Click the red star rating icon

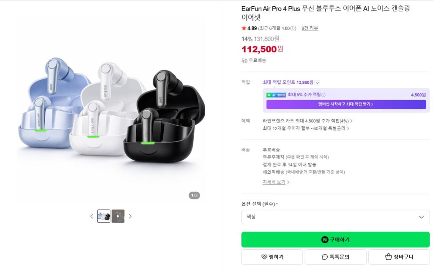(244, 28)
